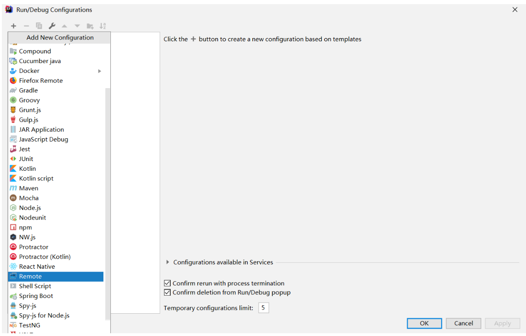The image size is (526, 336).
Task: Expand the Docker submenu arrow
Action: (100, 71)
